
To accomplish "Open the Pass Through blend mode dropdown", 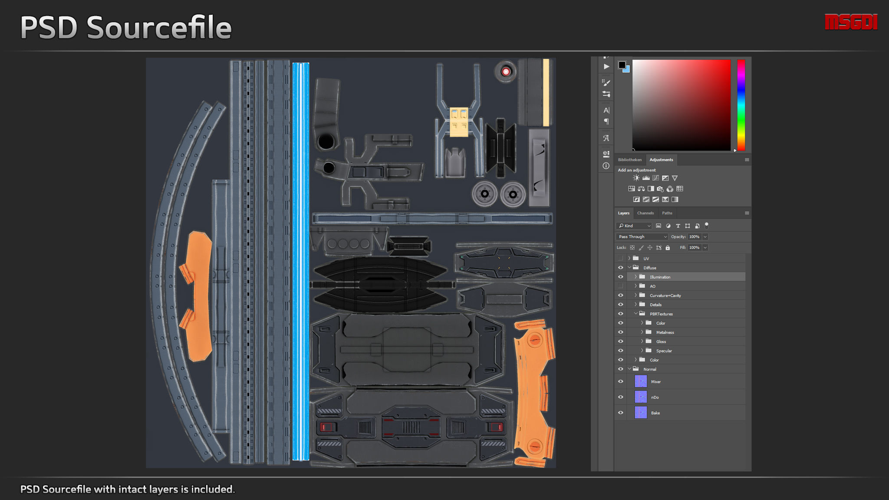I will click(x=642, y=237).
